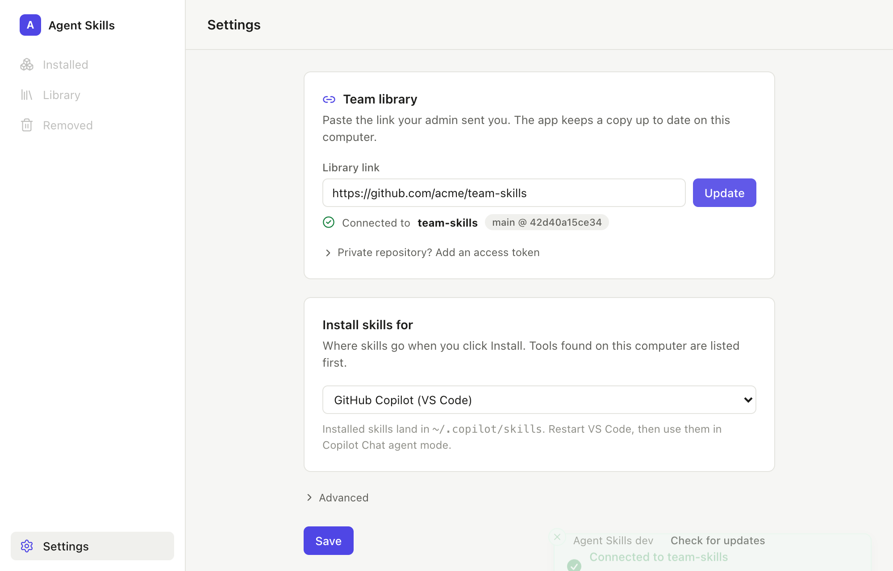Open the Removed page

click(92, 125)
